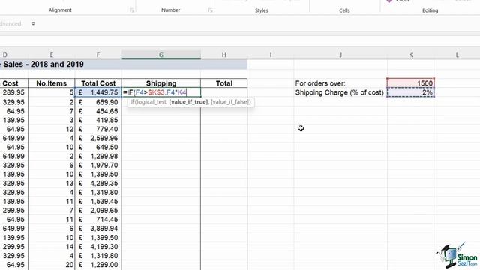Select 'Shipping Charge (% of cost)' label cell

tap(340, 92)
